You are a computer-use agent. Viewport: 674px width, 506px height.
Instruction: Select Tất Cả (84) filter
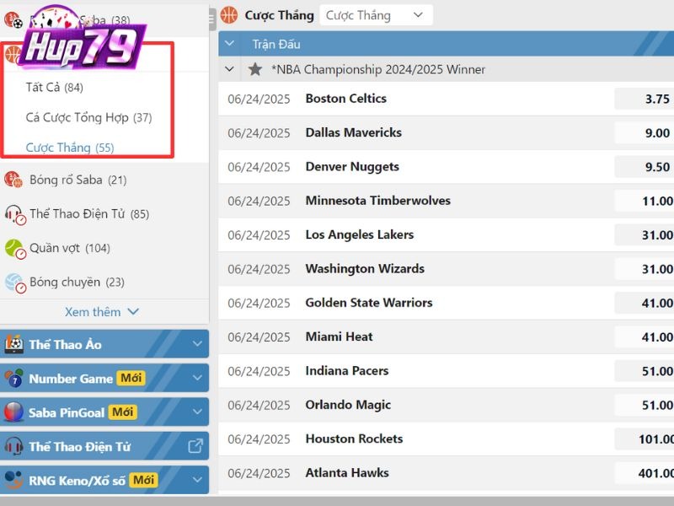tap(55, 87)
